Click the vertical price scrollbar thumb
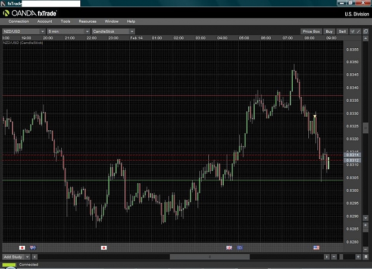 (x=365, y=128)
